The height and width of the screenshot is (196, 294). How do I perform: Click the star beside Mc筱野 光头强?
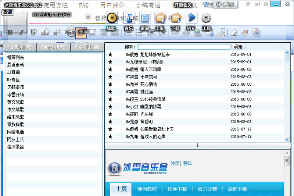click(x=110, y=114)
